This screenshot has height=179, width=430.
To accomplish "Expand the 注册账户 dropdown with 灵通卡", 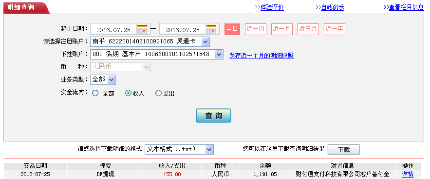I will [206, 42].
